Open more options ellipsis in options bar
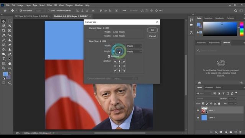Image resolution: width=245 pixels, height=138 pixels. point(124,11)
